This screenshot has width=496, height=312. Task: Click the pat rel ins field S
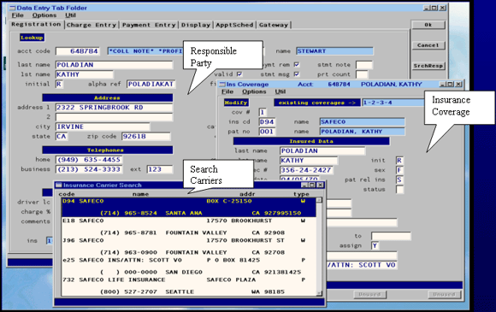coord(399,180)
